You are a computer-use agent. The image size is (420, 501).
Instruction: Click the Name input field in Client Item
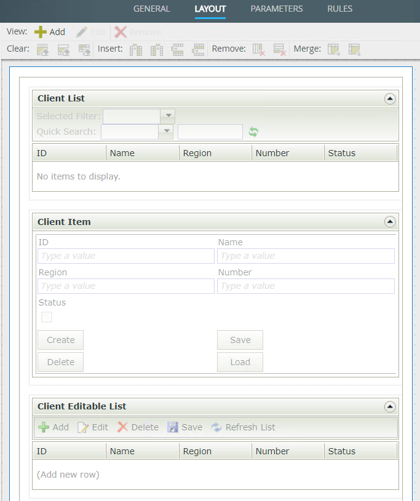(306, 256)
